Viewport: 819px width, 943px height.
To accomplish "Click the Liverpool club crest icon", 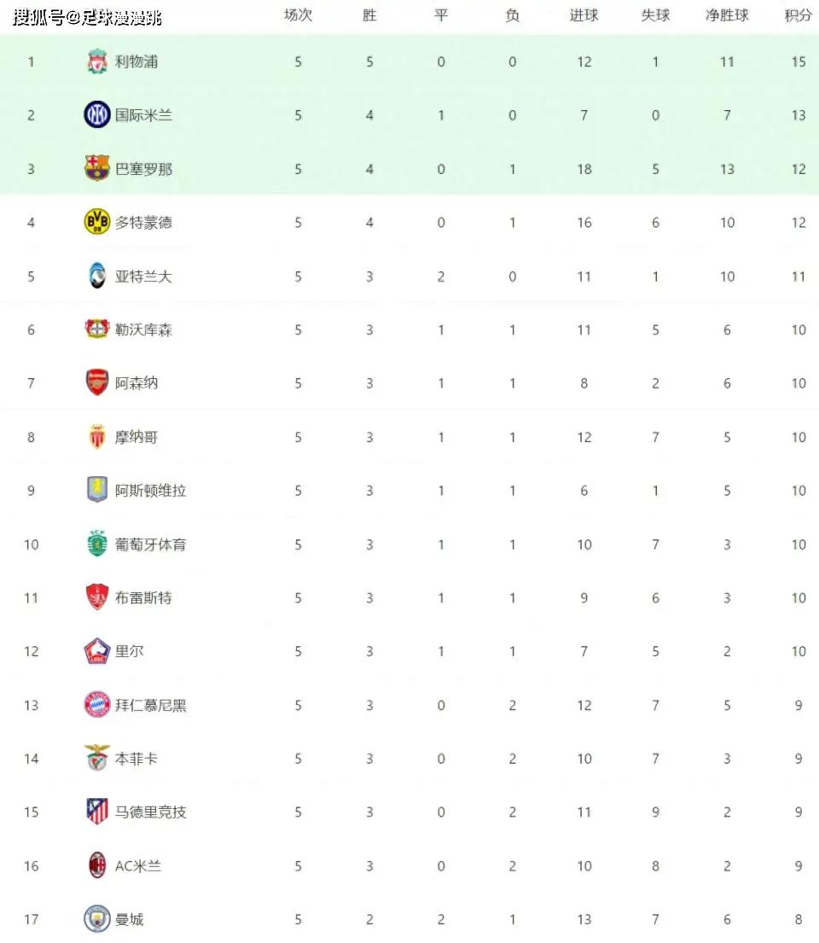I will point(96,61).
